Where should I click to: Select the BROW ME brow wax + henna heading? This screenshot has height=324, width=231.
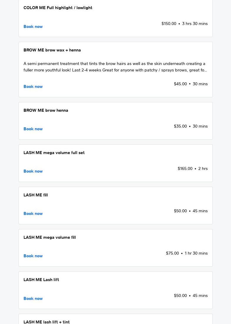[x=52, y=50]
